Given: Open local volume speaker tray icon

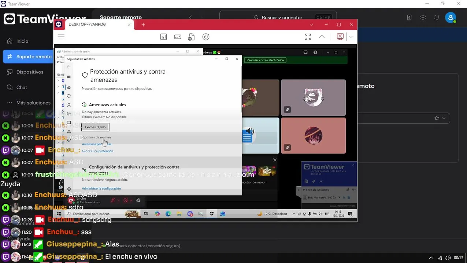Looking at the screenshot, I should click(x=448, y=258).
